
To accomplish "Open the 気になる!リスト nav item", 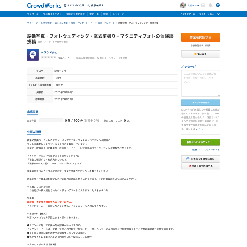I will pos(52,14).
